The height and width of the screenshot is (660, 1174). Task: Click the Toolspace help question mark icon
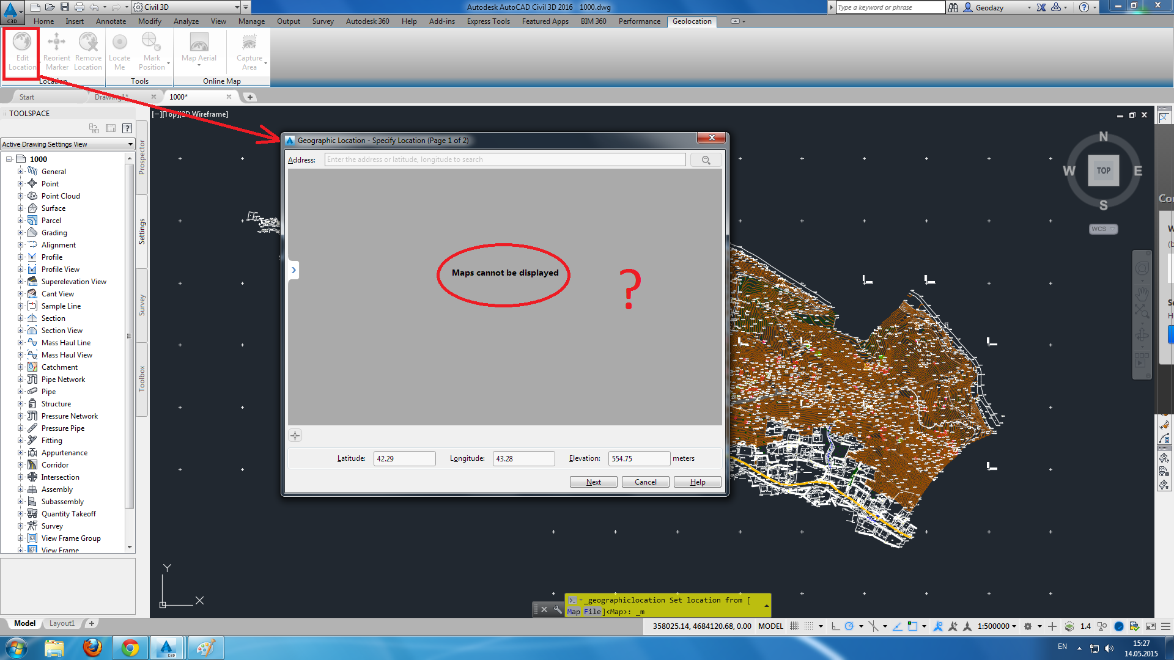[127, 128]
